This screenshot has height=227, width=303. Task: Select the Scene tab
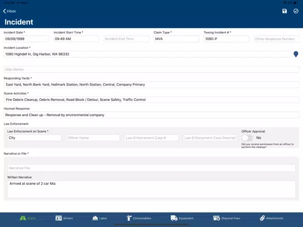[27, 218]
